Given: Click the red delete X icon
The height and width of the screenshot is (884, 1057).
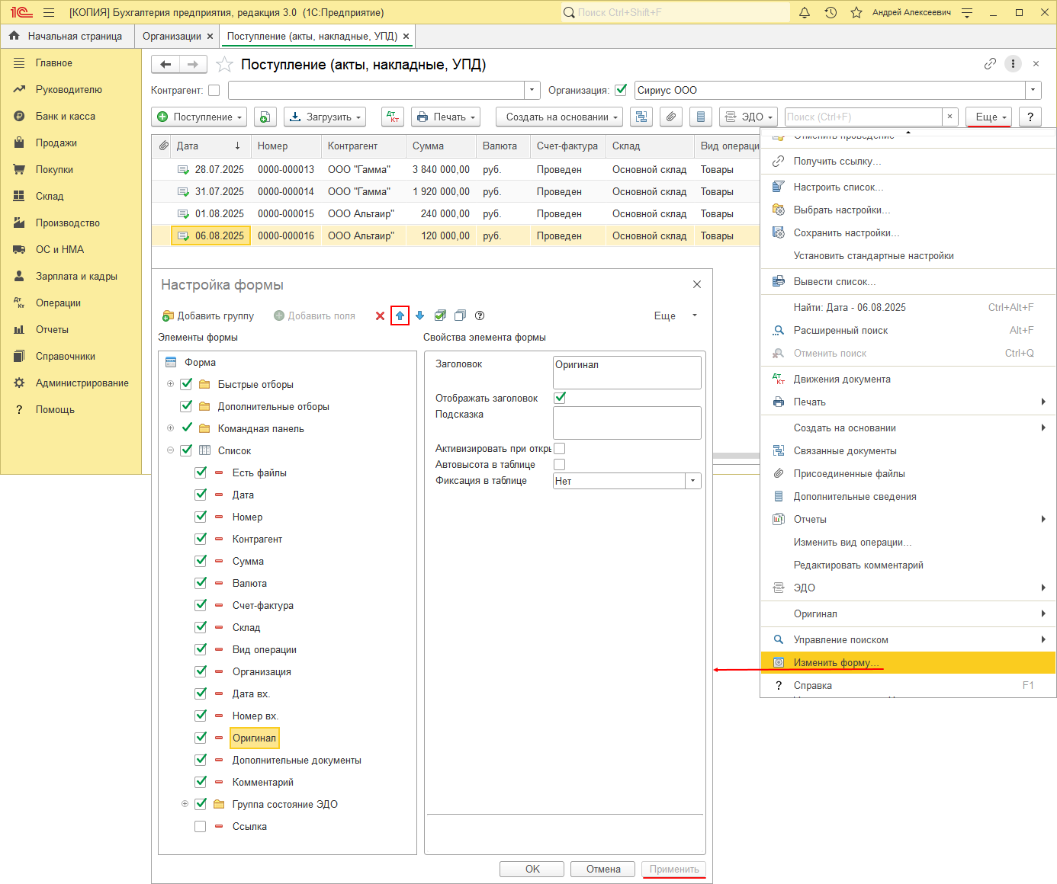Looking at the screenshot, I should [x=380, y=315].
